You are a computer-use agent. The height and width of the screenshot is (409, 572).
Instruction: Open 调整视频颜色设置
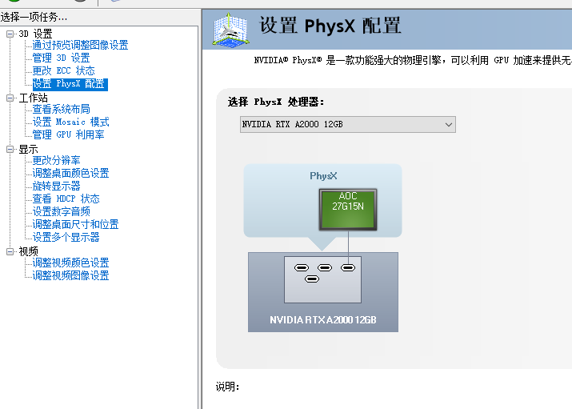pos(70,263)
